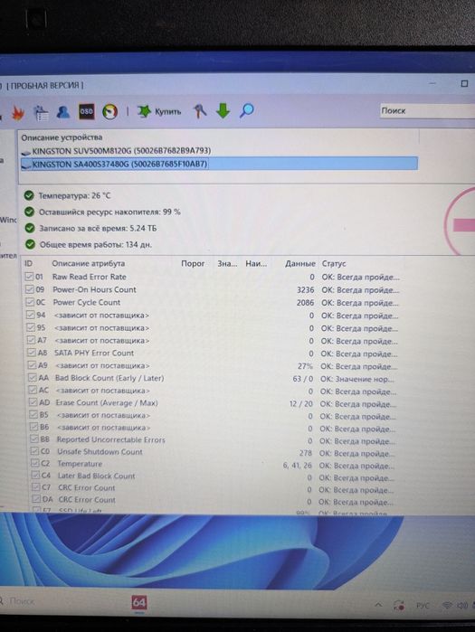475x632 pixels.
Task: Toggle checkbox for BB Reported Uncorrectable Errors
Action: [34, 439]
